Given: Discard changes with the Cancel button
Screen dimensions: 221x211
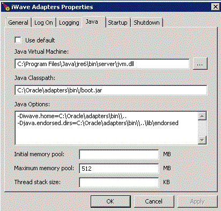Looking at the screenshot, I should [154, 201].
